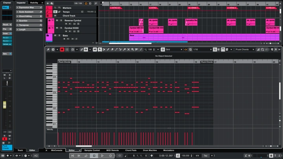This screenshot has height=159, width=283.
Task: Expand the Length inspector section
Action: click(29, 29)
